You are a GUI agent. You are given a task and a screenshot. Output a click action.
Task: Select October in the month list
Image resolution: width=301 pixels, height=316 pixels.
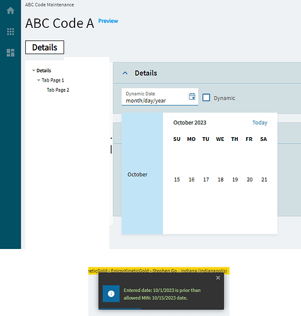[138, 174]
